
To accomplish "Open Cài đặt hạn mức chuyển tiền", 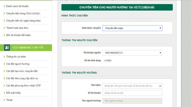I will [22, 71].
